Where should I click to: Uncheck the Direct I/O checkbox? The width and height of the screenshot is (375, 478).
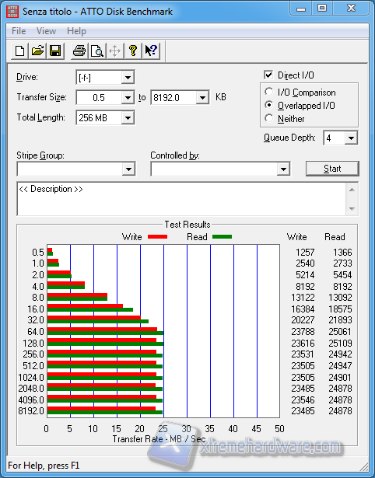(x=268, y=75)
